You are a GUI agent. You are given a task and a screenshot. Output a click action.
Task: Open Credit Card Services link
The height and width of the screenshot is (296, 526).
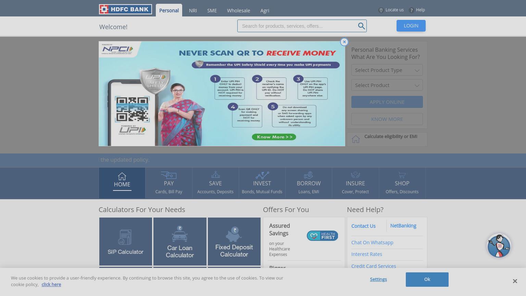[x=374, y=266]
